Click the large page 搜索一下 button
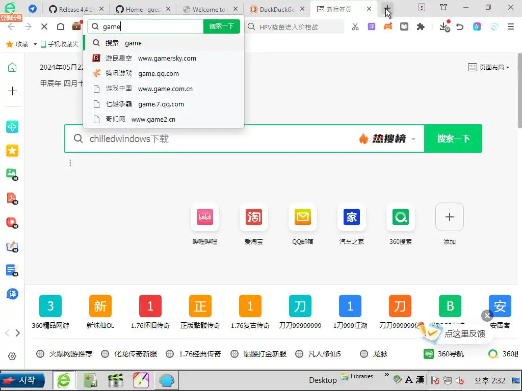 (x=453, y=138)
